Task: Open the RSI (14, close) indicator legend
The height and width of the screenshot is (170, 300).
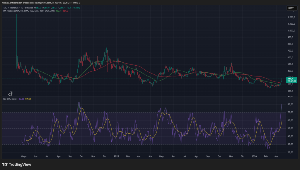Action: [10, 99]
